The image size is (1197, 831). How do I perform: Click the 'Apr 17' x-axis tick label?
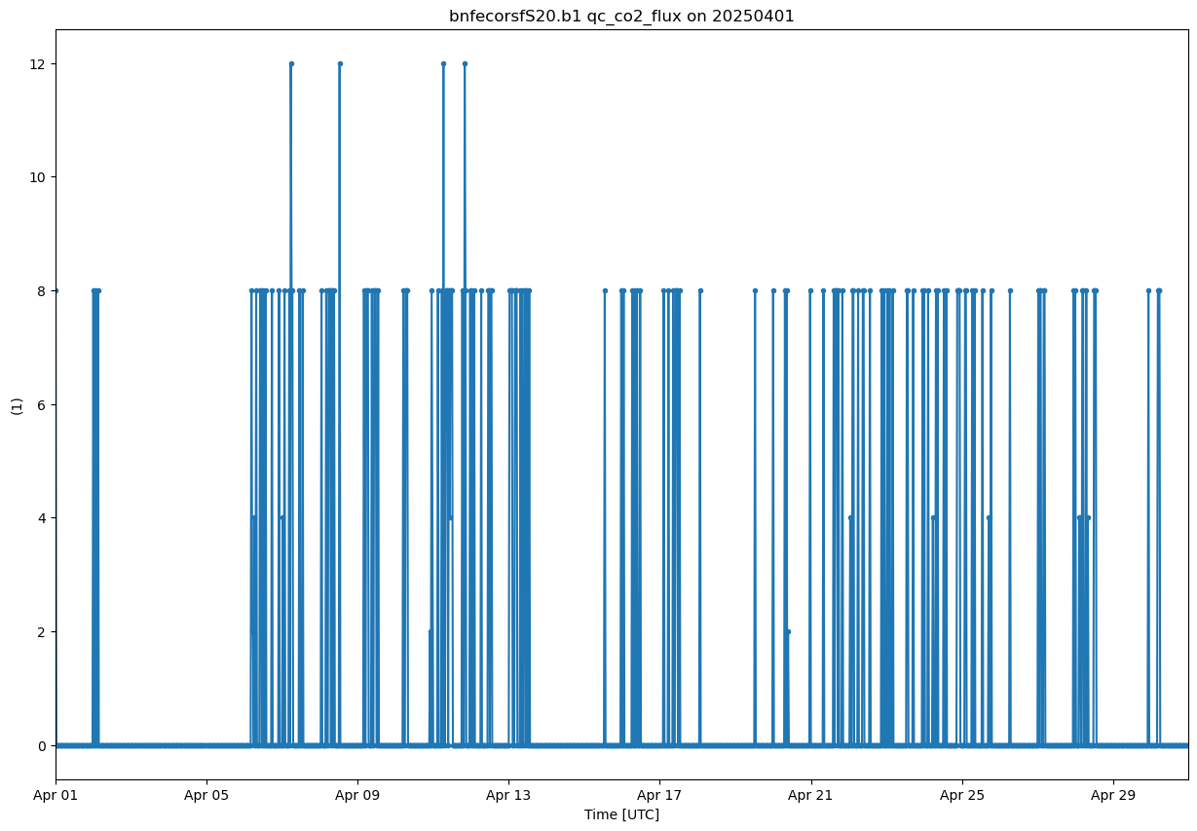660,795
